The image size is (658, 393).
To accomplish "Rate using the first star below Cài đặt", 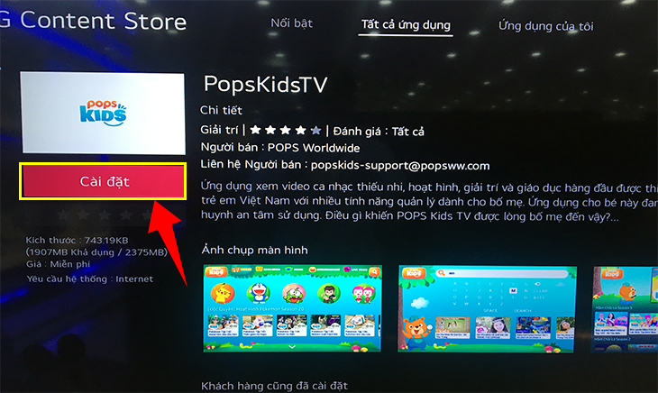I will point(63,215).
